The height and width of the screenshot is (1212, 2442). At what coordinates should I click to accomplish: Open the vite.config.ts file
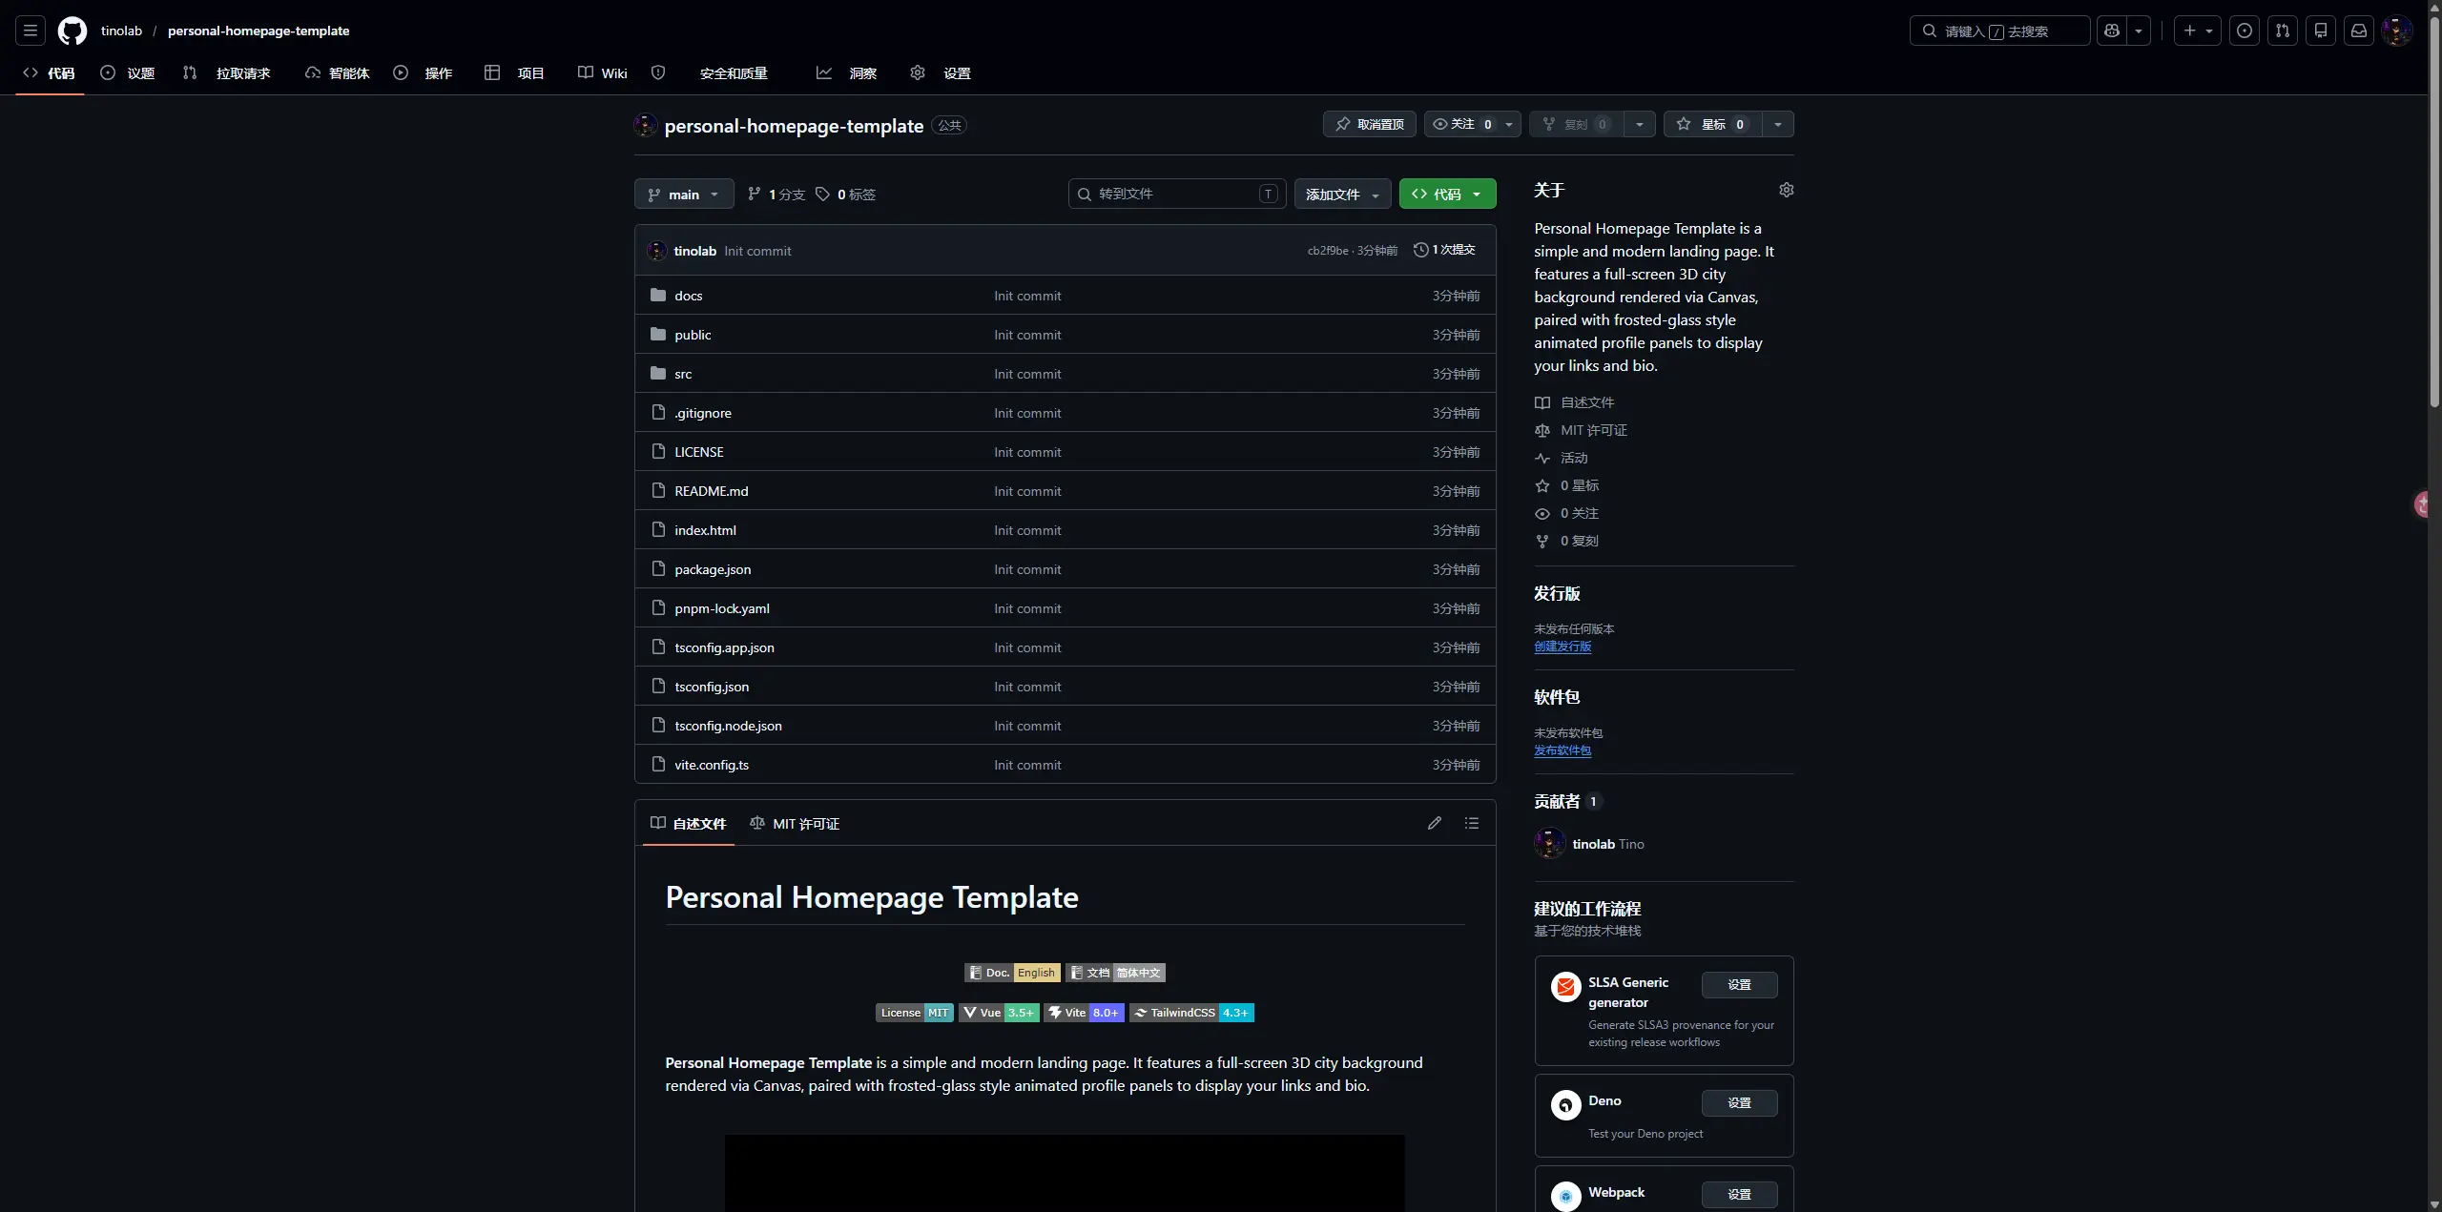point(712,765)
